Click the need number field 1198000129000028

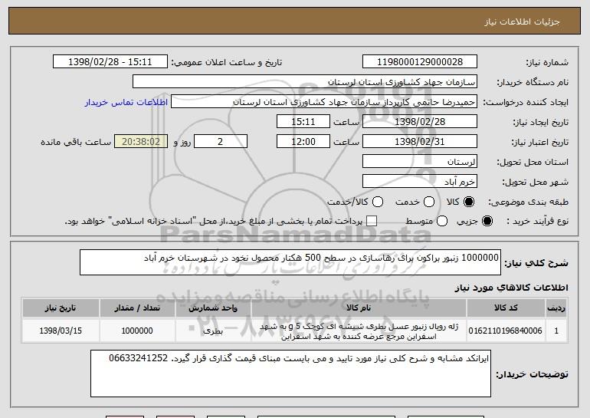click(x=420, y=62)
